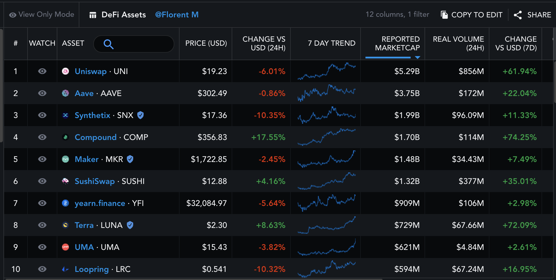Click the verified badge next to MKR
Viewport: 556px width, 280px height.
point(130,159)
